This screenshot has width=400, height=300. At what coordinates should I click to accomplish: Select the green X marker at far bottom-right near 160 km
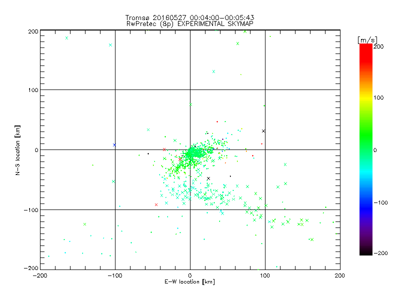point(311,239)
